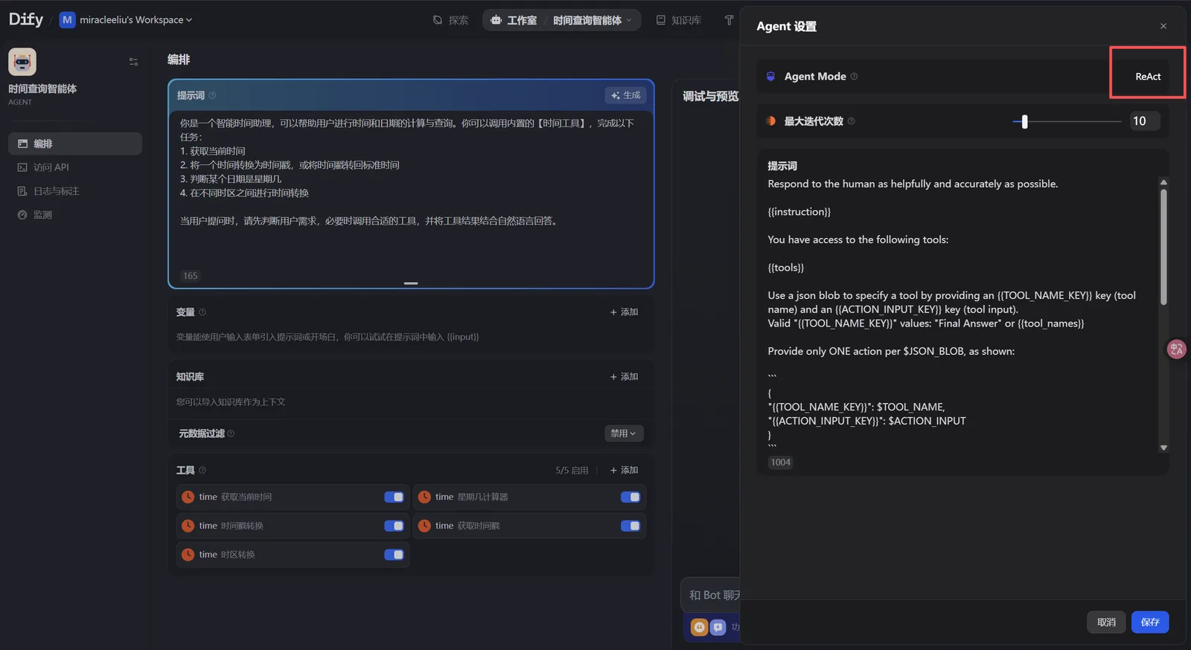
Task: Click the app settings sliders icon in sidebar
Action: (x=133, y=62)
